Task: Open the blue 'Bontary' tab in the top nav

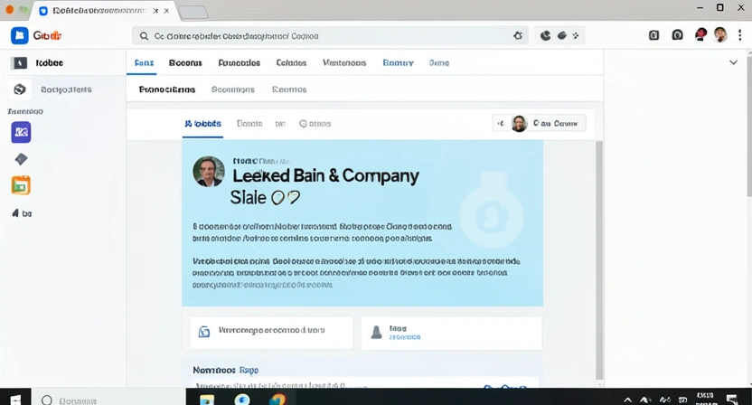Action: tap(398, 63)
